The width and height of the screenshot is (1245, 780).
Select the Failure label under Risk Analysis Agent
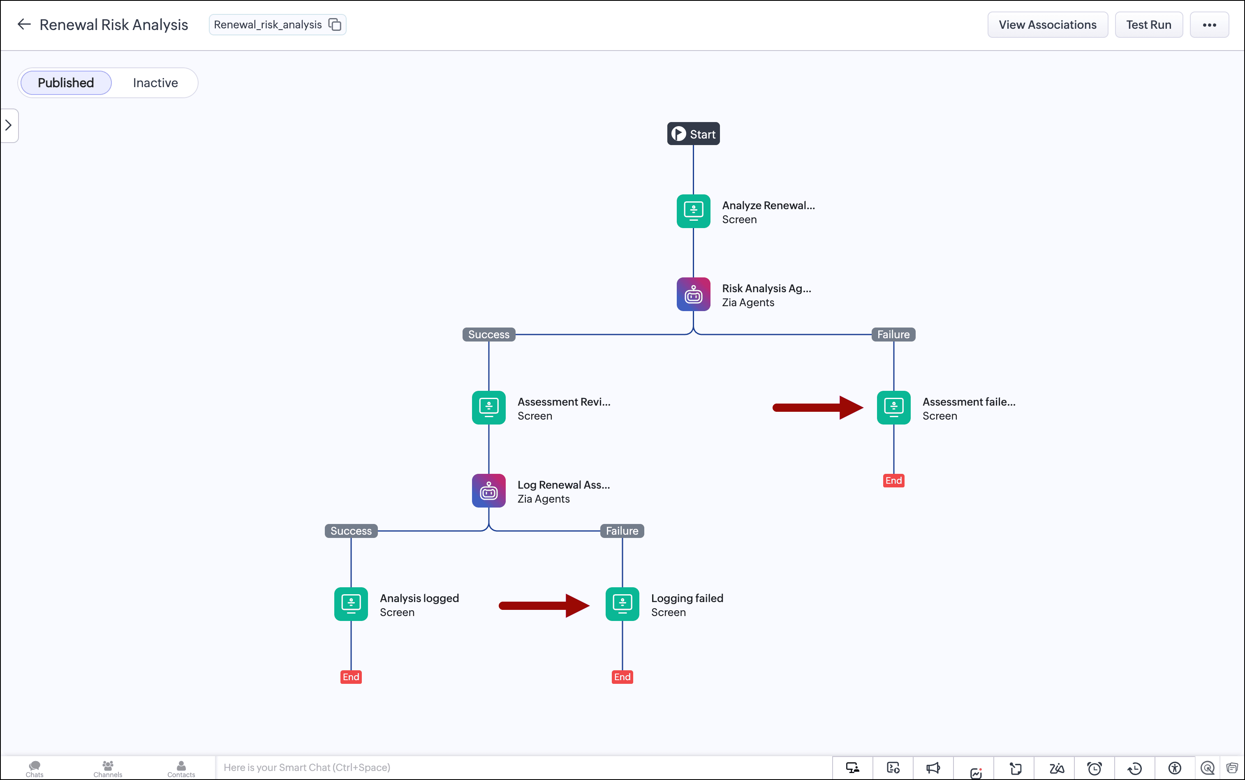coord(893,334)
